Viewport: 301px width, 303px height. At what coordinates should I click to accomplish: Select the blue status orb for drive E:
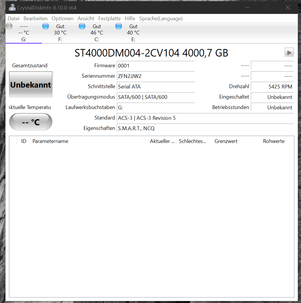coord(119,26)
